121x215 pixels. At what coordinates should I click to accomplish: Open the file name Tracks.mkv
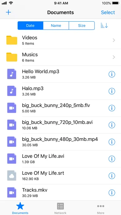tap(35, 190)
